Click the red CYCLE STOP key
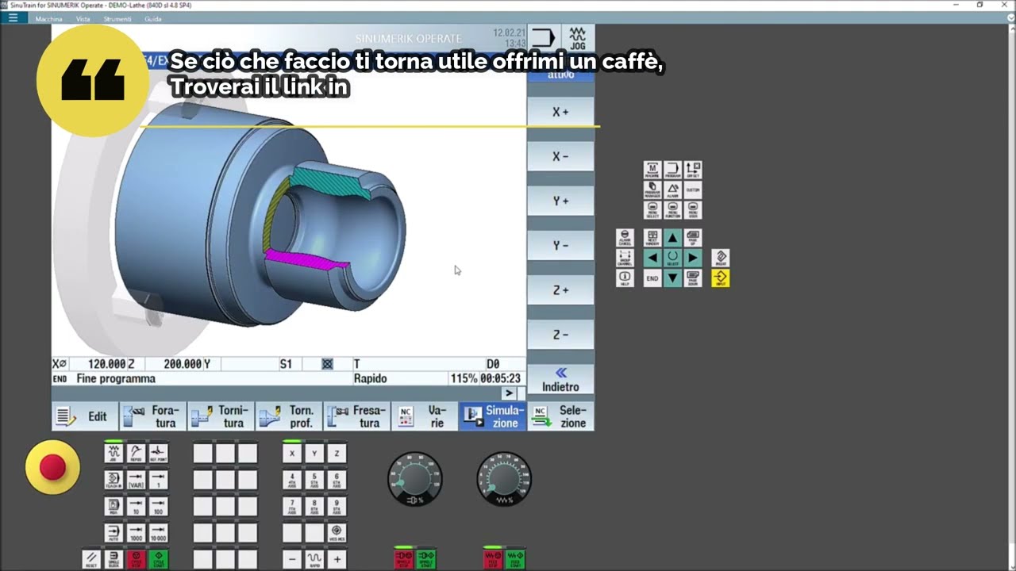 click(136, 559)
